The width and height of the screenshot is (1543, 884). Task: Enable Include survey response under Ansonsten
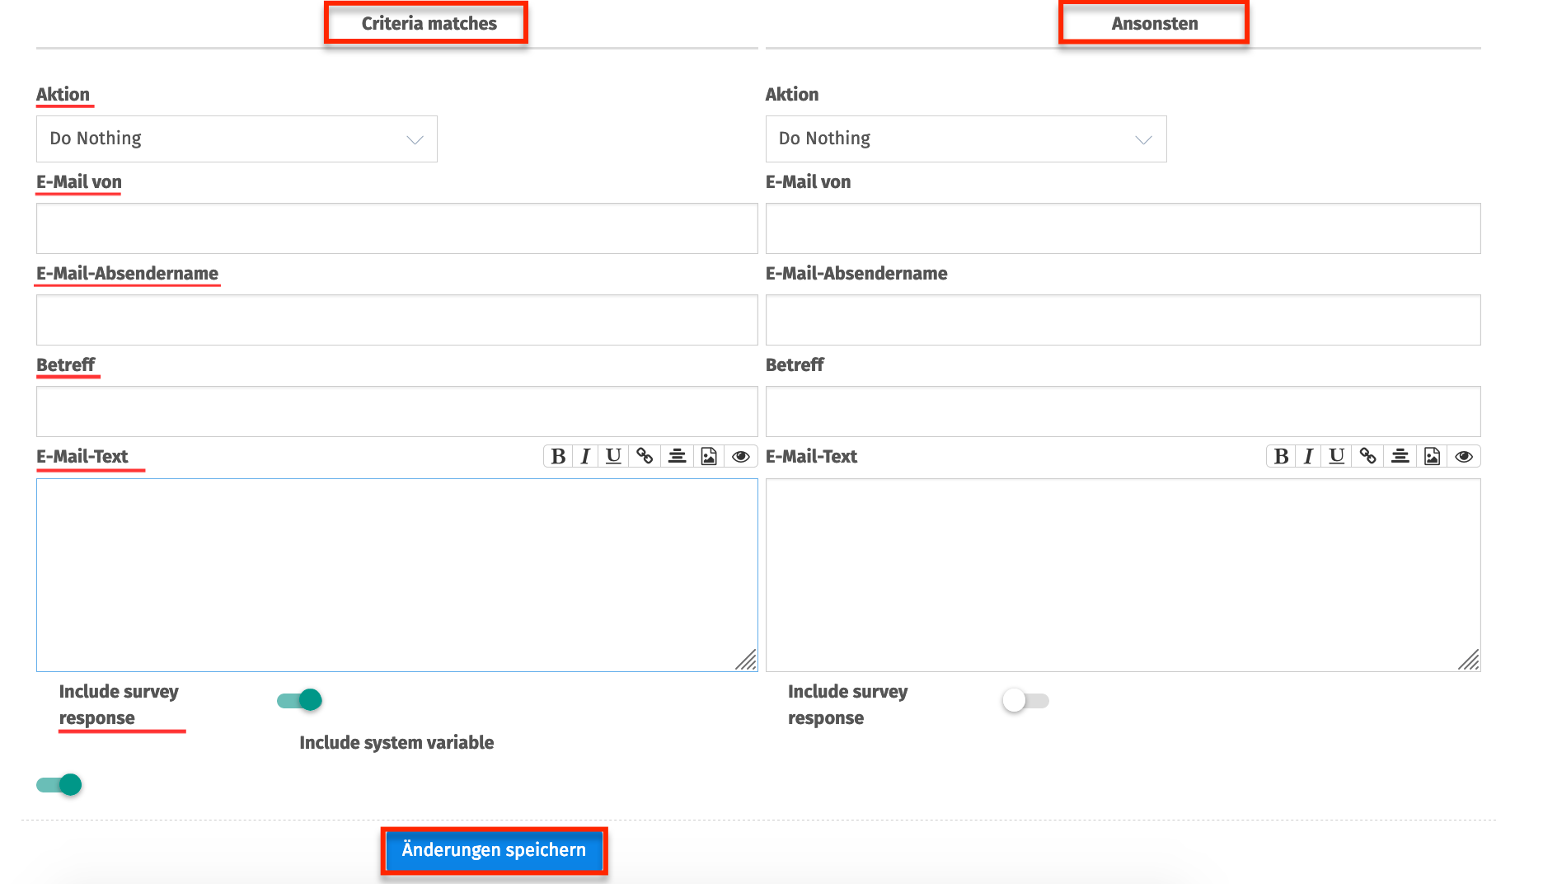tap(1025, 700)
